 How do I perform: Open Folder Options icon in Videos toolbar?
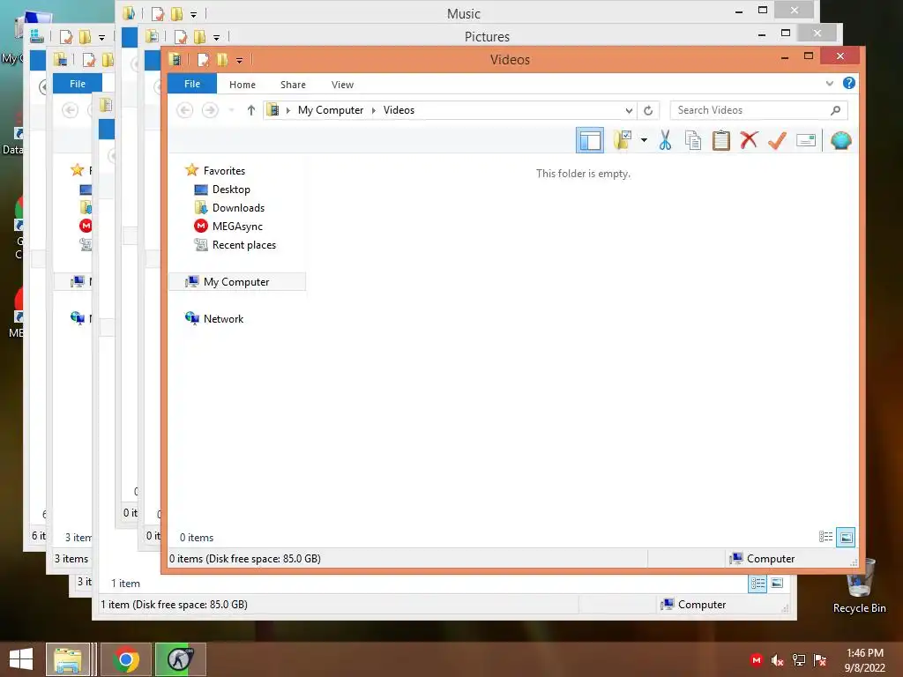click(623, 140)
